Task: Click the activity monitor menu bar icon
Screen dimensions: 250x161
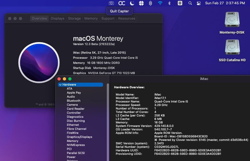Action: pos(180,3)
